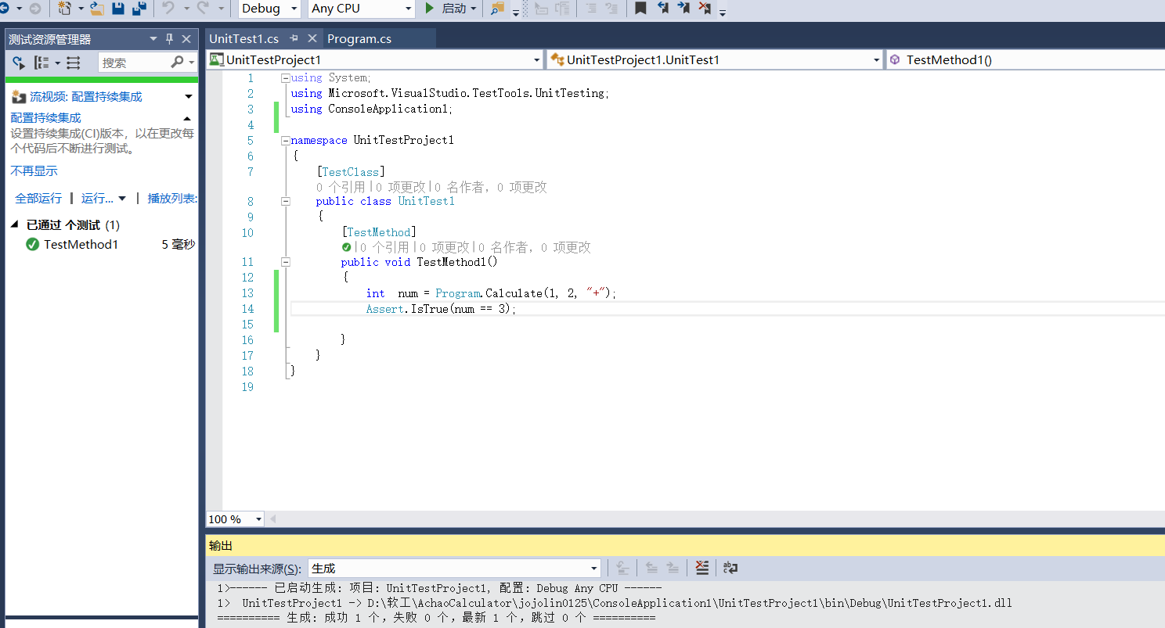Toggle Word Wrap icon in Output panel

(x=730, y=569)
